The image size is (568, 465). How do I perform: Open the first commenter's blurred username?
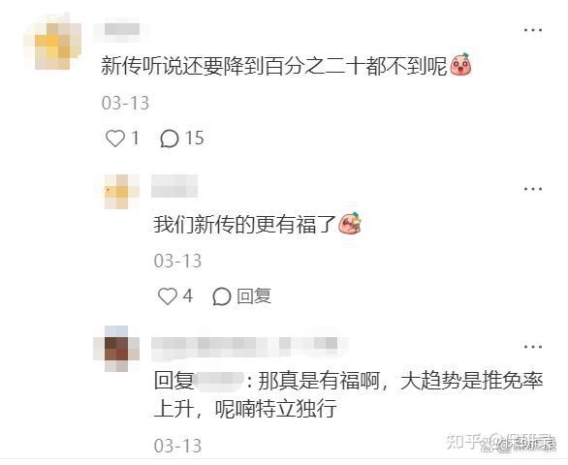pos(122,29)
